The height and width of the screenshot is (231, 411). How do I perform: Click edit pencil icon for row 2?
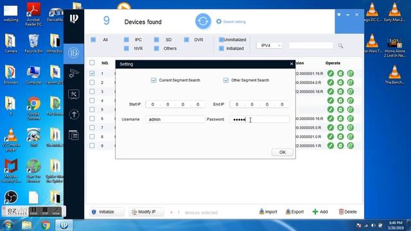click(x=331, y=83)
